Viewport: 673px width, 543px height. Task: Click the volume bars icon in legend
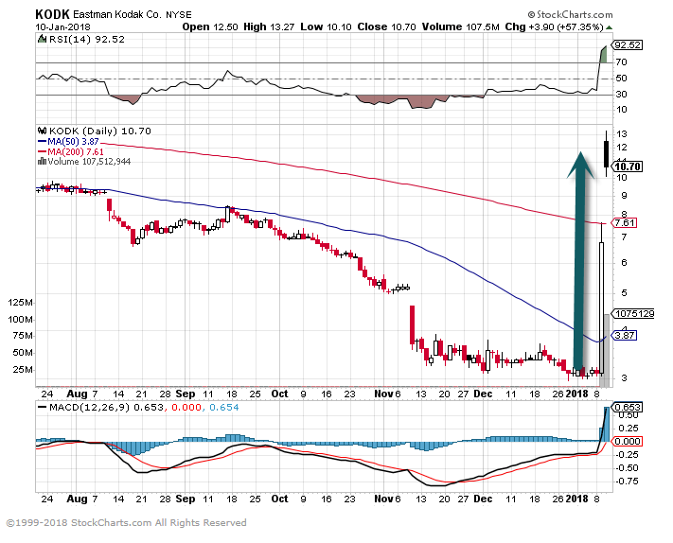[x=42, y=161]
